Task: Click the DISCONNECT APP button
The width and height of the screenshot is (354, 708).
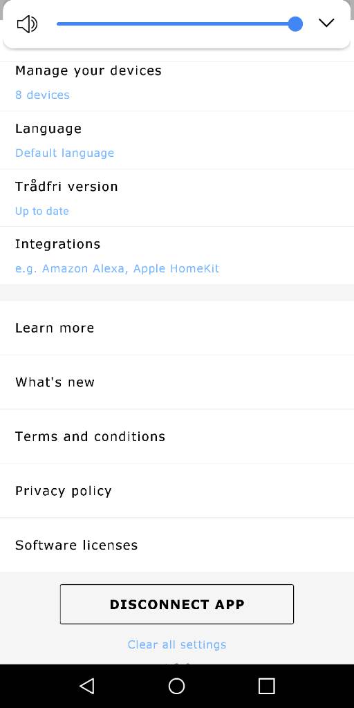Action: 177,604
